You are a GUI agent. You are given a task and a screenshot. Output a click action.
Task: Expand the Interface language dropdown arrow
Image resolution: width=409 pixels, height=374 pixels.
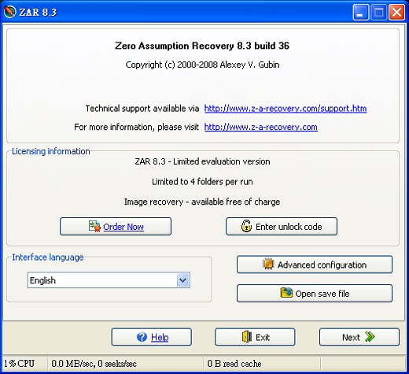[x=183, y=280]
